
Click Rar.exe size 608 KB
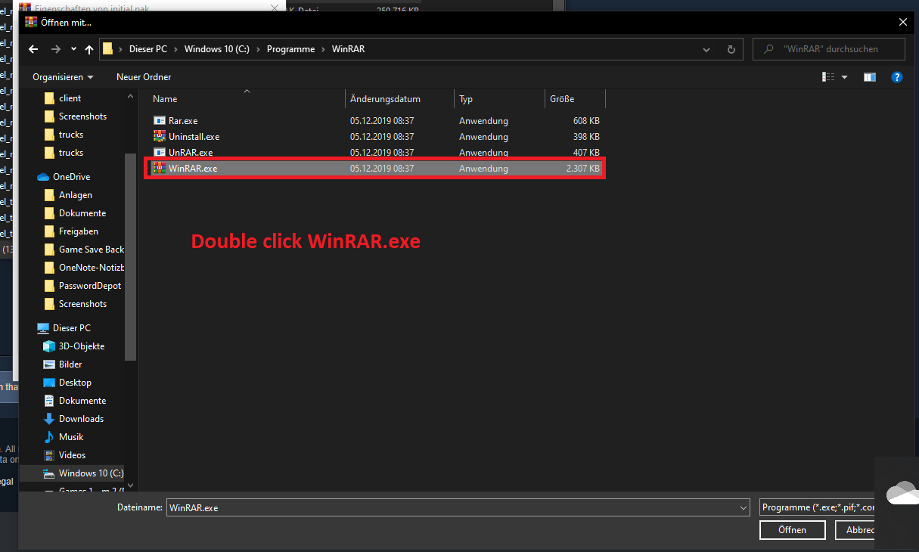click(x=586, y=121)
